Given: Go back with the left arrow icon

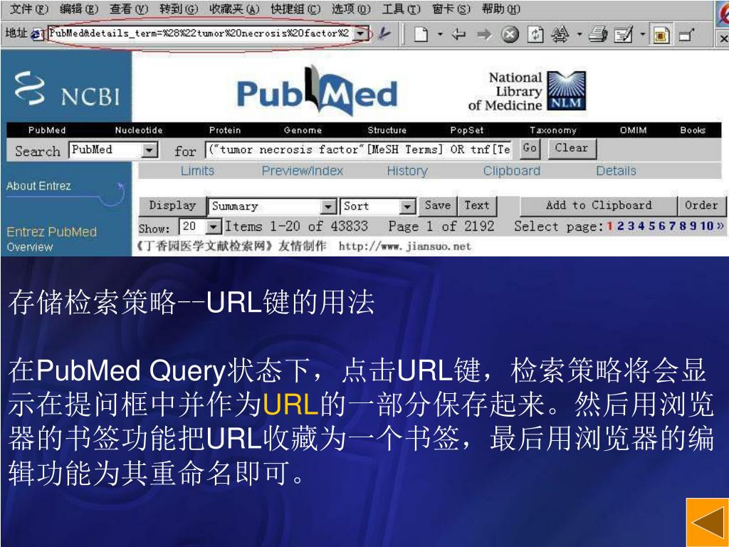Looking at the screenshot, I should 458,34.
